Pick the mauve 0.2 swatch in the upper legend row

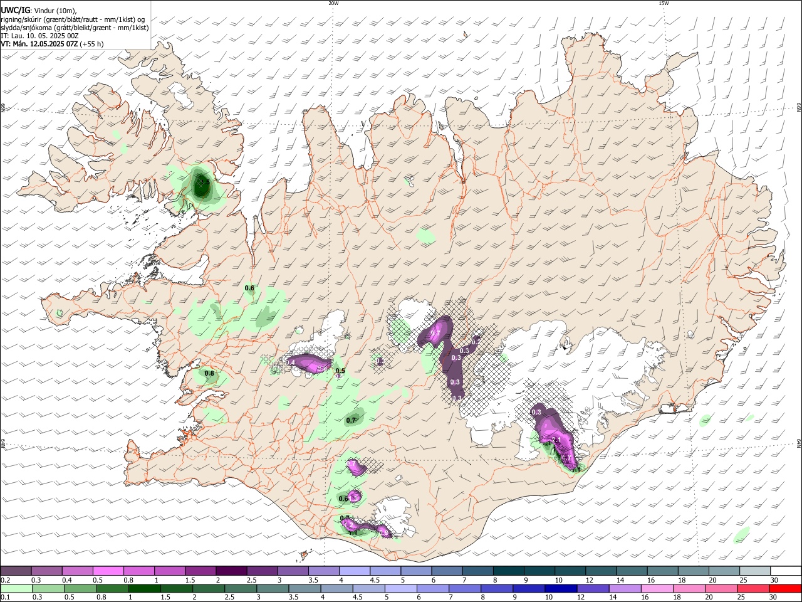click(16, 571)
